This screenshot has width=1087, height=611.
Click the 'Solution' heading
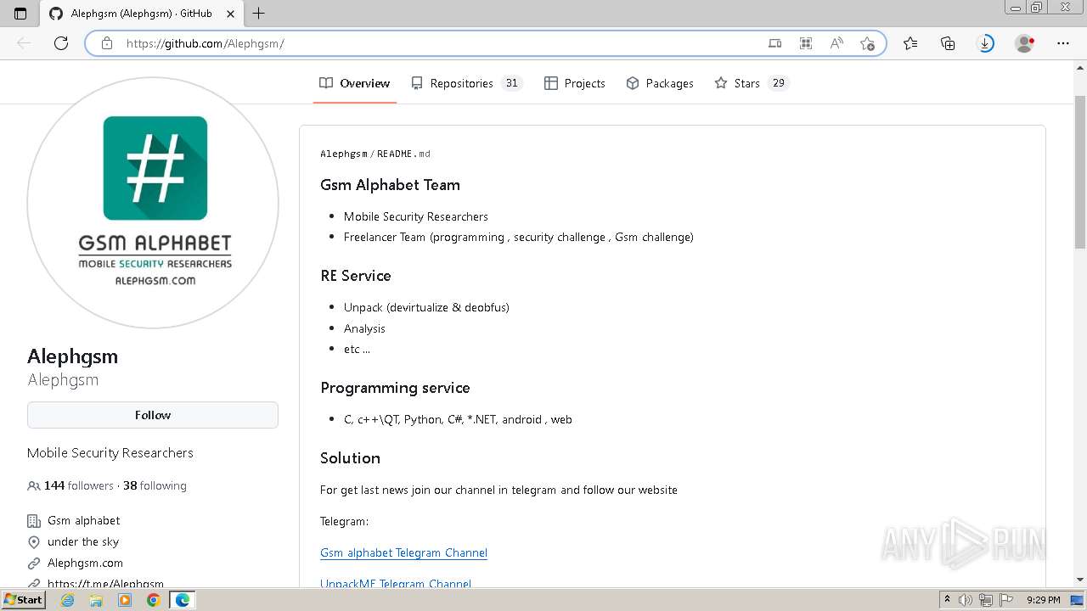350,458
